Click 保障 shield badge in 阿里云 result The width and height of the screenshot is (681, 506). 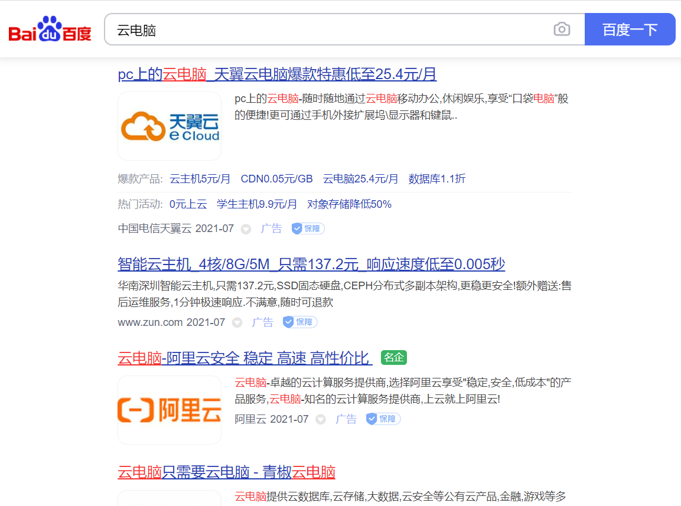click(x=383, y=419)
